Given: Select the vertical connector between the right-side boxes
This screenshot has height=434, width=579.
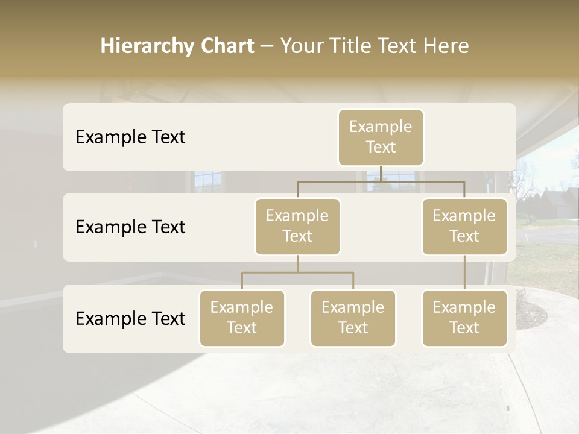Looking at the screenshot, I should click(x=464, y=272).
